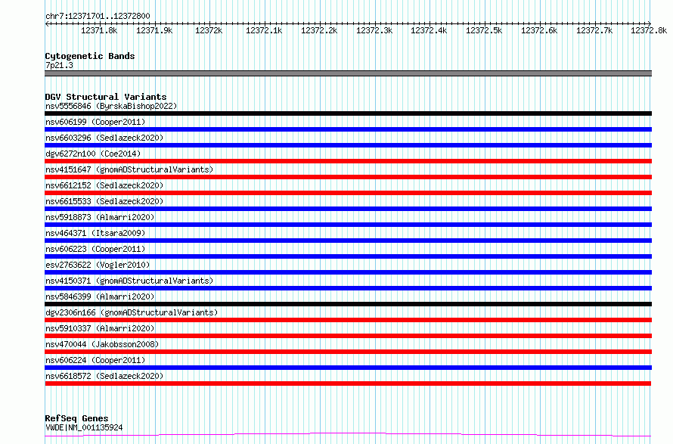Select the red nsv470044 variant bar
This screenshot has height=444, width=673.
(348, 352)
